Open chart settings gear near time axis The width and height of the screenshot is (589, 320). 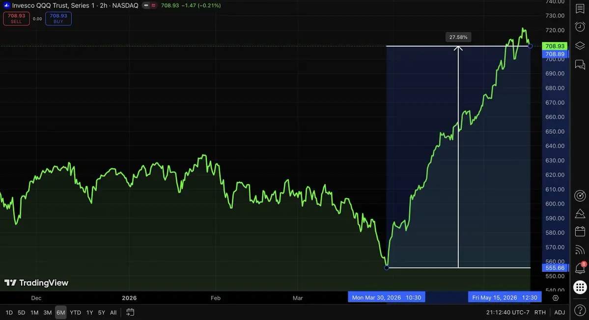point(556,298)
